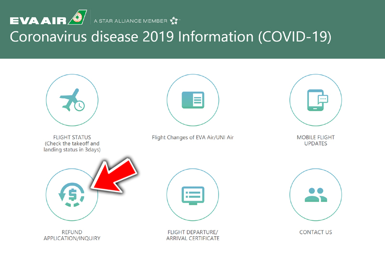Click the CONTACT US label
The height and width of the screenshot is (257, 385).
pyautogui.click(x=316, y=232)
